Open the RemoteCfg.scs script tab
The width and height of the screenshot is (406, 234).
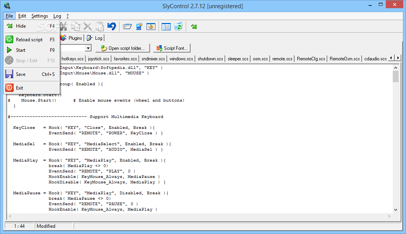pyautogui.click(x=311, y=59)
